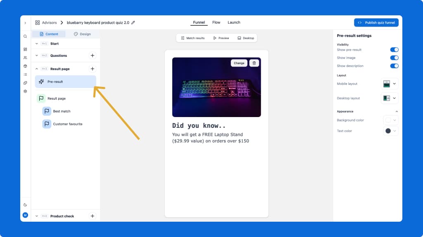Add product check with plus icon
This screenshot has height=237, width=423.
tap(93, 216)
